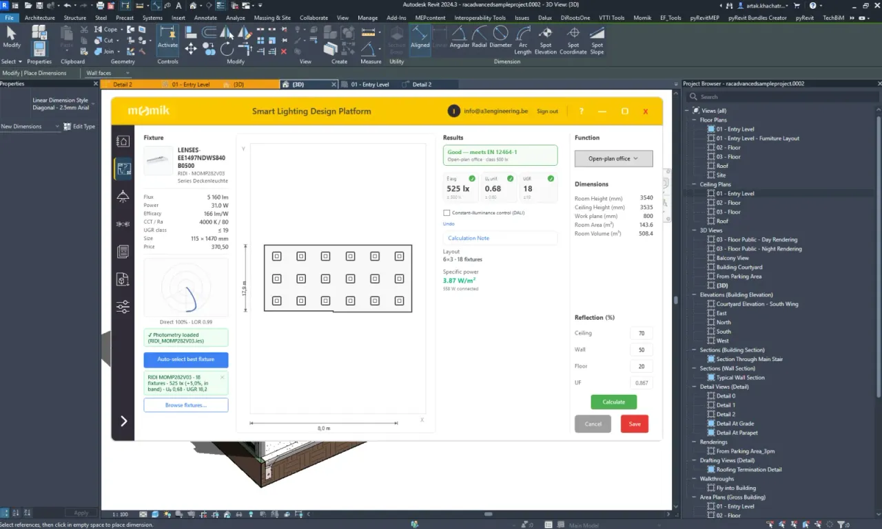
Task: Click the fixture product thumbnail image
Action: 158,160
